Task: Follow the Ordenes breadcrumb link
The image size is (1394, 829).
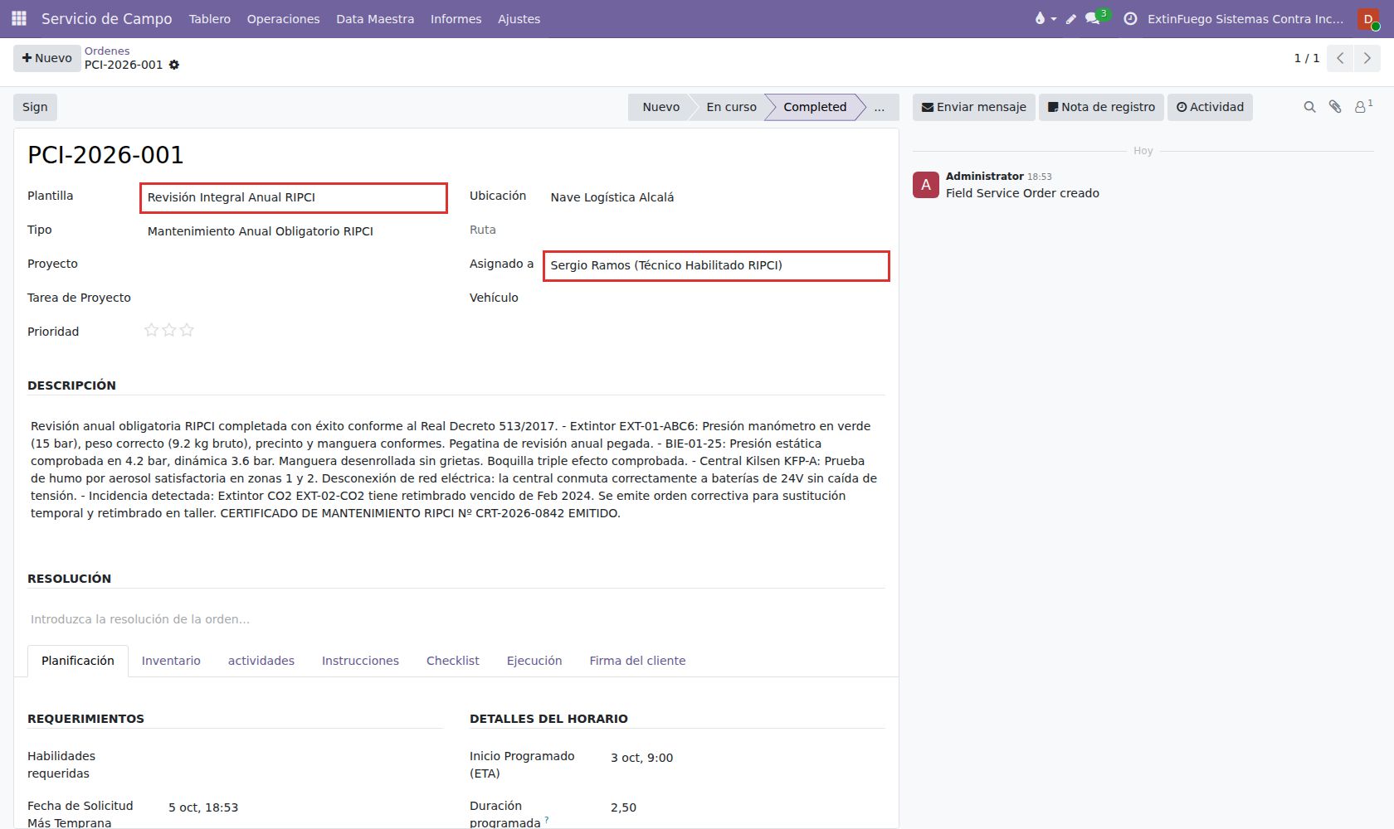Action: [x=107, y=51]
